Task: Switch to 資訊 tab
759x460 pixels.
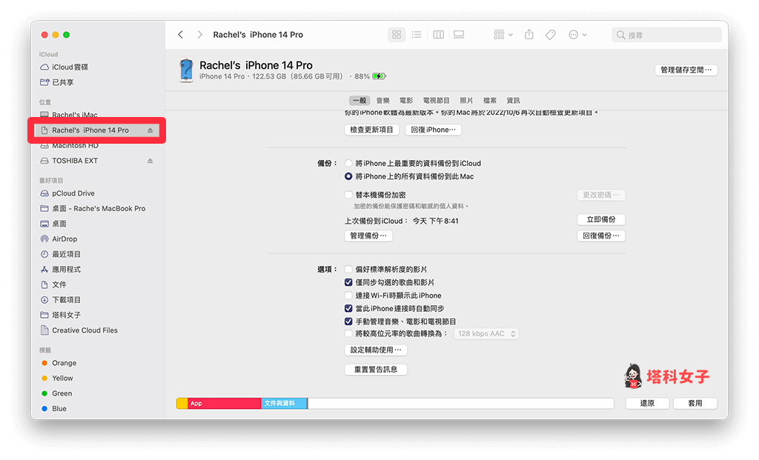Action: (x=513, y=100)
